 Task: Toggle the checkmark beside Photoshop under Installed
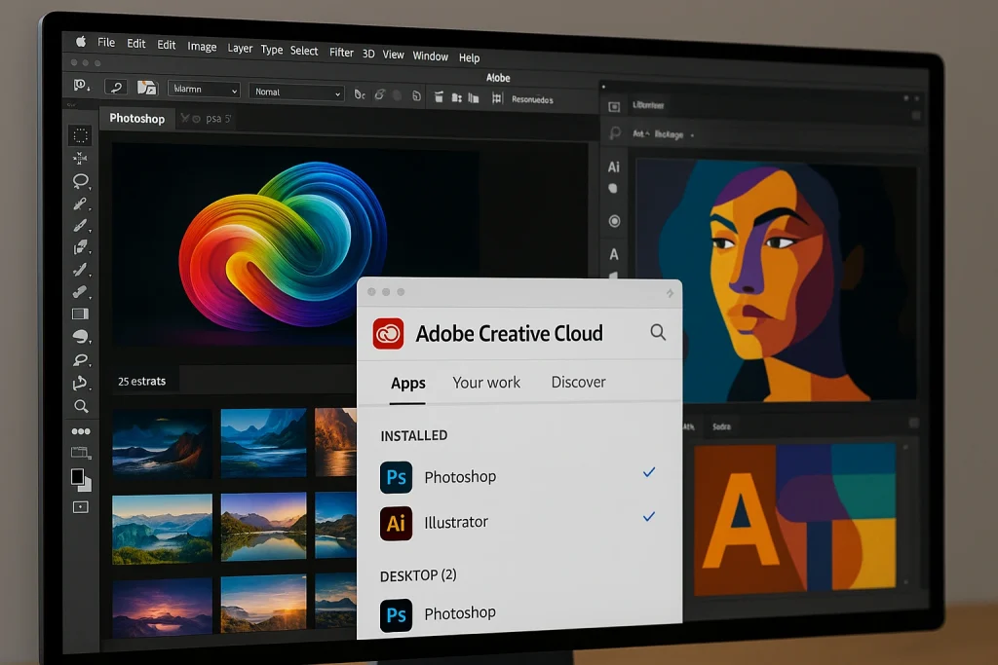pos(648,472)
